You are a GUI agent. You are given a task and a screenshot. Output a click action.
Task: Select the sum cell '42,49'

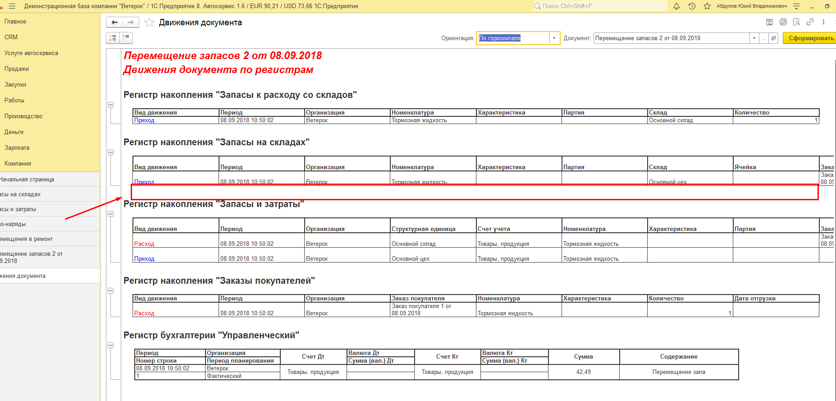click(x=584, y=372)
